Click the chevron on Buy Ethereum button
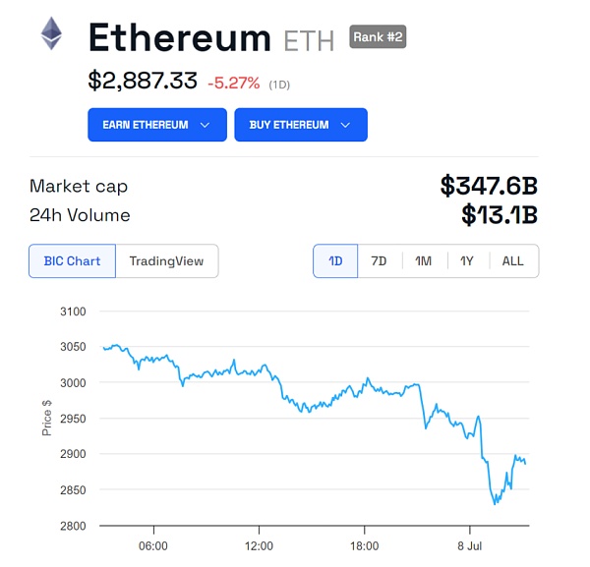 point(346,125)
